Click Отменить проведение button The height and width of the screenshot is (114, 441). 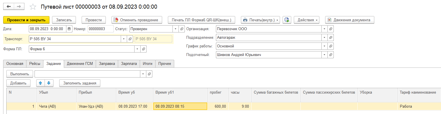[137, 20]
